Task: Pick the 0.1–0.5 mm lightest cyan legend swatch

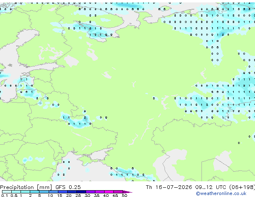Action: pyautogui.click(x=7, y=192)
